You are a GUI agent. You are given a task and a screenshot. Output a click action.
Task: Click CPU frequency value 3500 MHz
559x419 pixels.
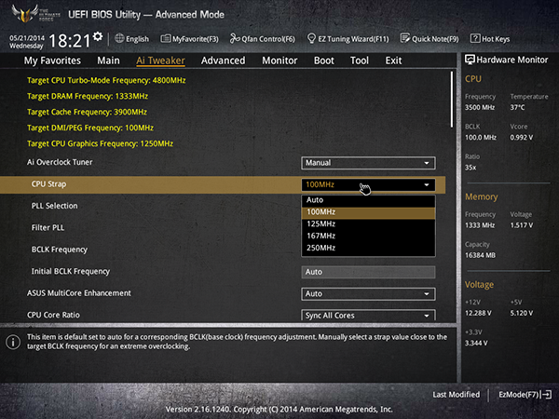pos(480,107)
